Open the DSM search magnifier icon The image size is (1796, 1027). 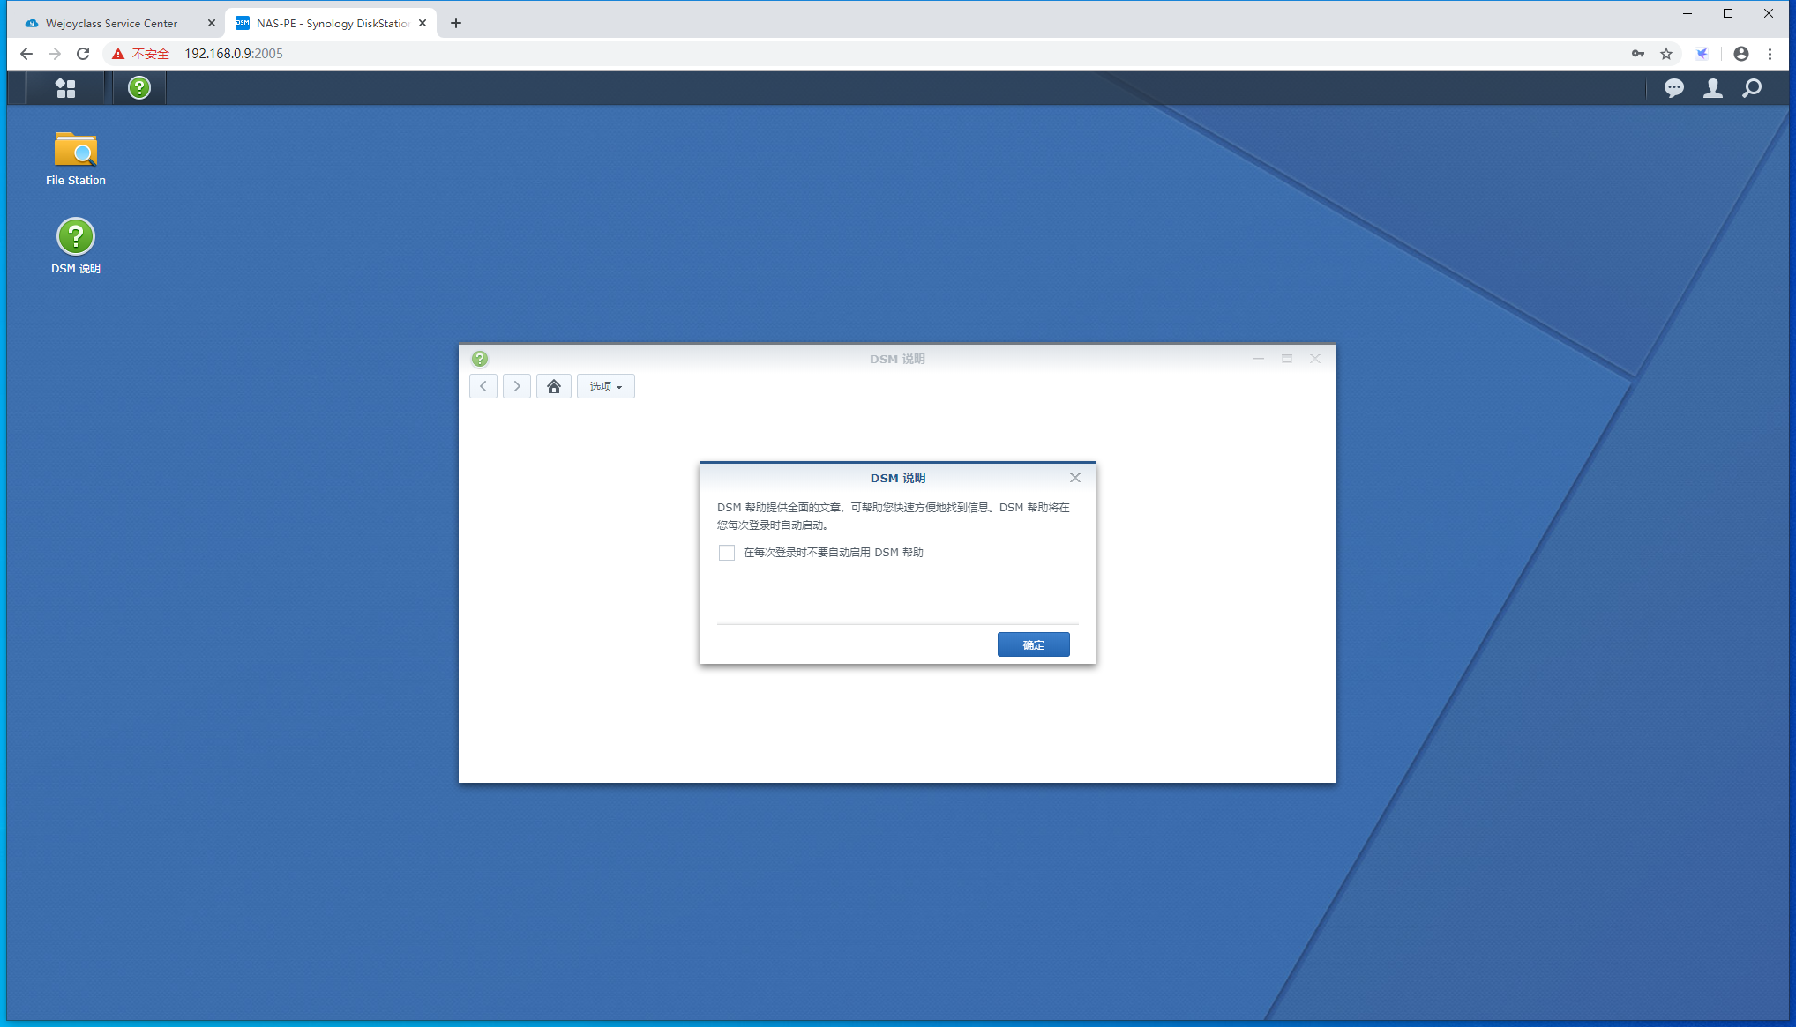click(1752, 88)
